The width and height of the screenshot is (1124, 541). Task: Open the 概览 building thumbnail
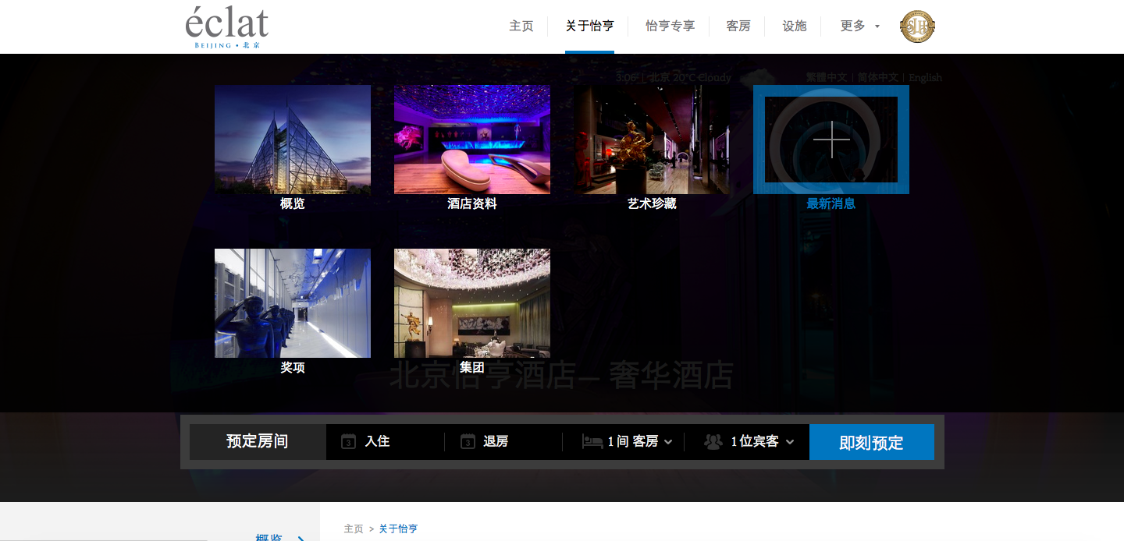293,140
